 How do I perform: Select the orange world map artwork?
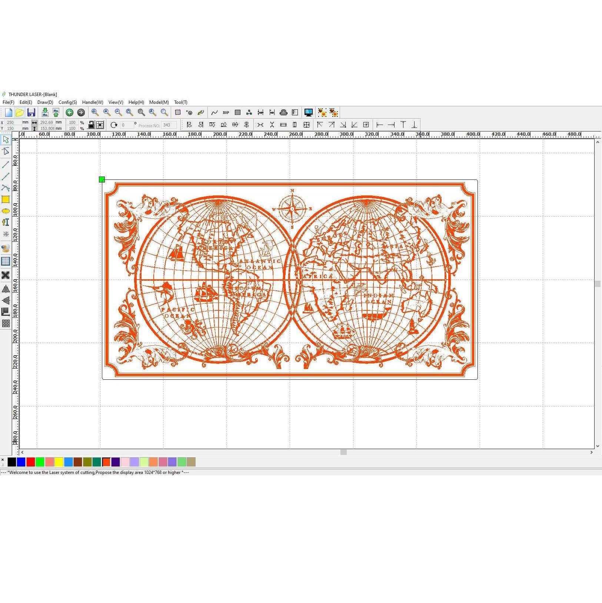click(x=290, y=280)
